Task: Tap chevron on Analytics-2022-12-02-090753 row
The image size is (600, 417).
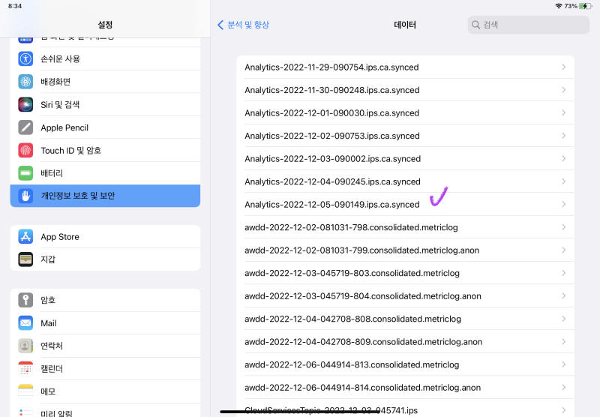Action: tap(564, 136)
